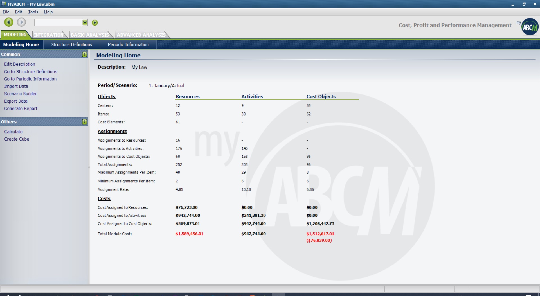This screenshot has width=540, height=296.
Task: Click the Edit Description link
Action: pos(20,64)
